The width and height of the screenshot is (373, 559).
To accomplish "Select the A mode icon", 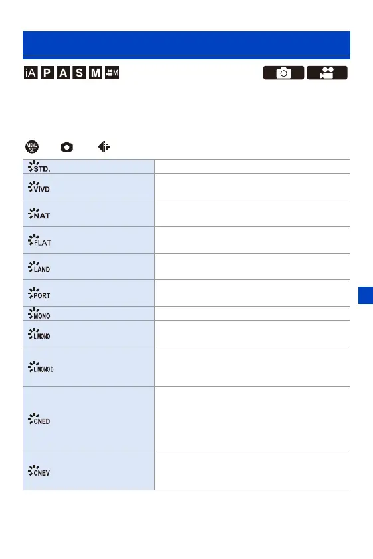I will tap(63, 73).
